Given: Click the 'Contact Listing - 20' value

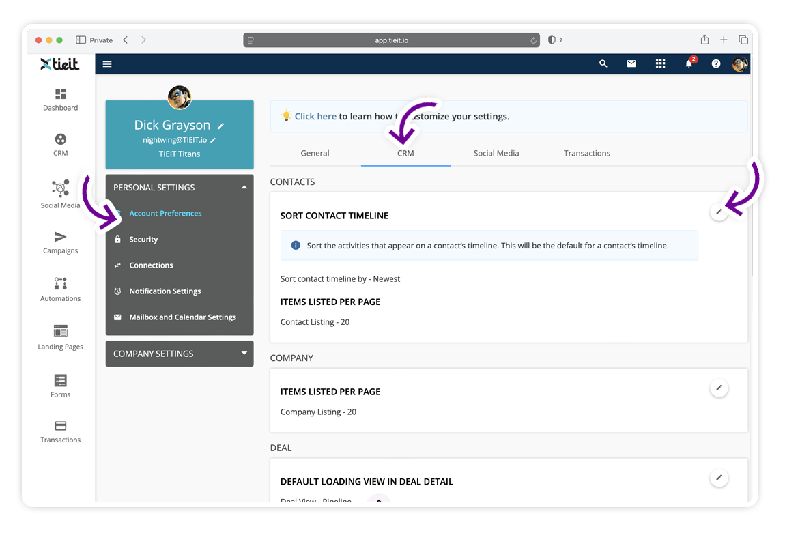Looking at the screenshot, I should pyautogui.click(x=315, y=321).
